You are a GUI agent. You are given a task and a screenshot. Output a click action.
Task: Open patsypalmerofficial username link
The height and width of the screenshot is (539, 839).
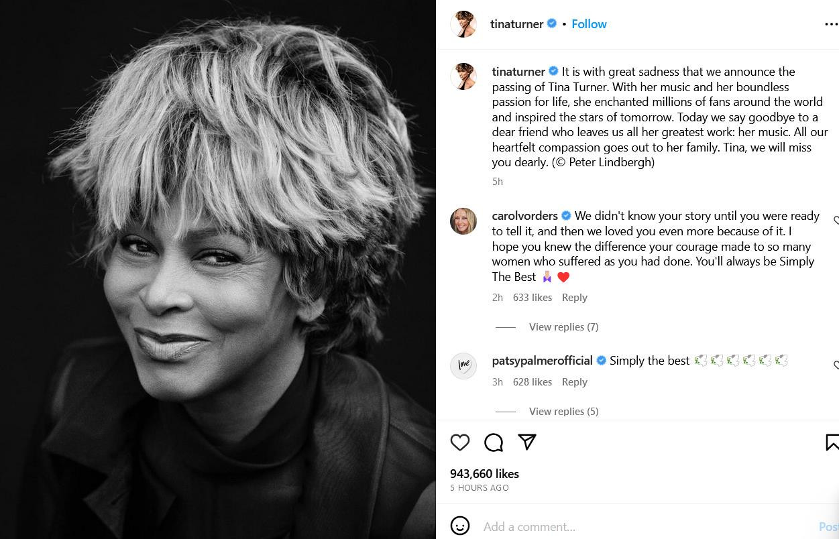pyautogui.click(x=542, y=361)
